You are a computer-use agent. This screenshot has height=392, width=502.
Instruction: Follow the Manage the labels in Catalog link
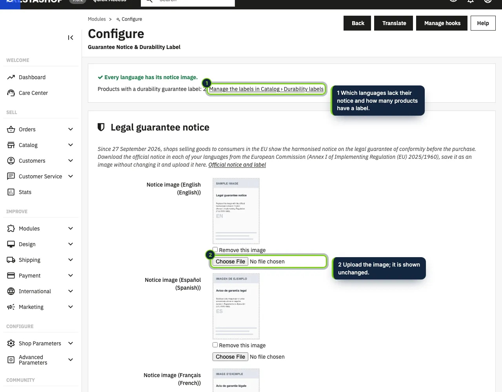[266, 89]
